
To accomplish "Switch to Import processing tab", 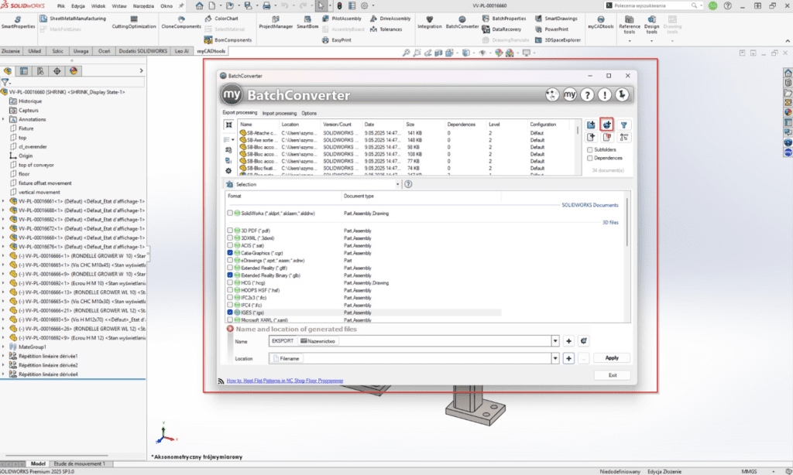I will 279,113.
